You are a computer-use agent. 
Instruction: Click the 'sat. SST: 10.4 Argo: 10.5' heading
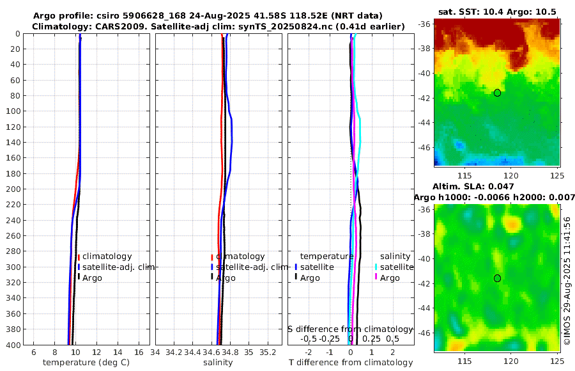coord(497,12)
